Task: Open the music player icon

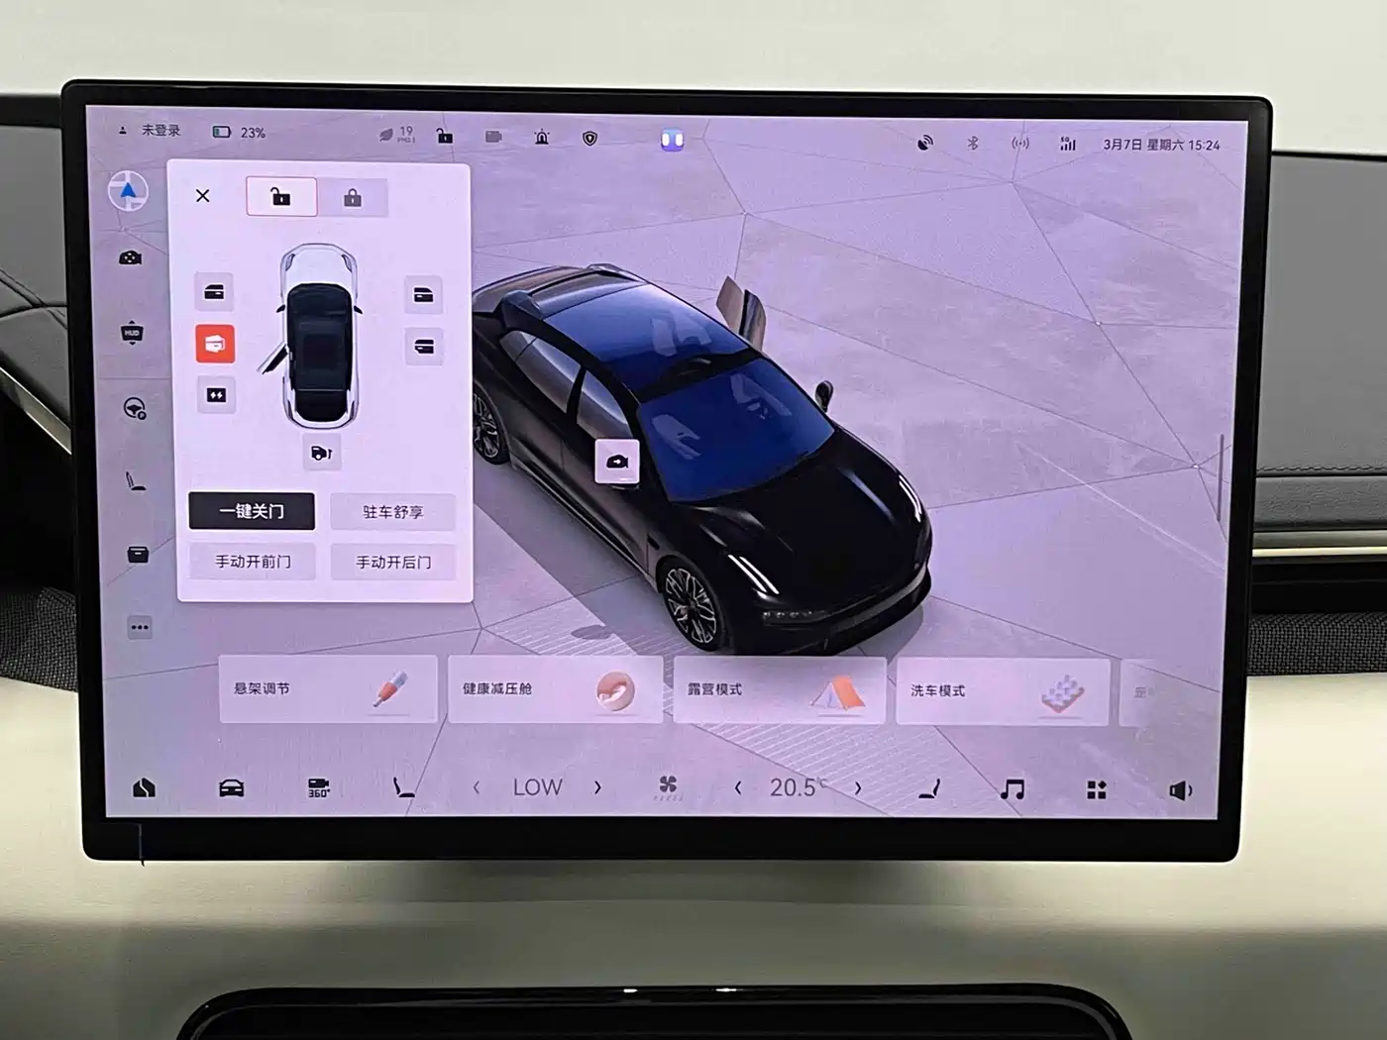Action: pyautogui.click(x=1012, y=789)
